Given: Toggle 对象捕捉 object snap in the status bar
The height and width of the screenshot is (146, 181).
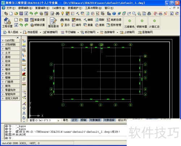Looking at the screenshot, I should [95, 120].
